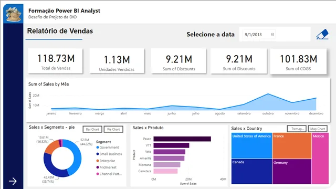Switch segment view to Bar Chart

tap(92, 129)
